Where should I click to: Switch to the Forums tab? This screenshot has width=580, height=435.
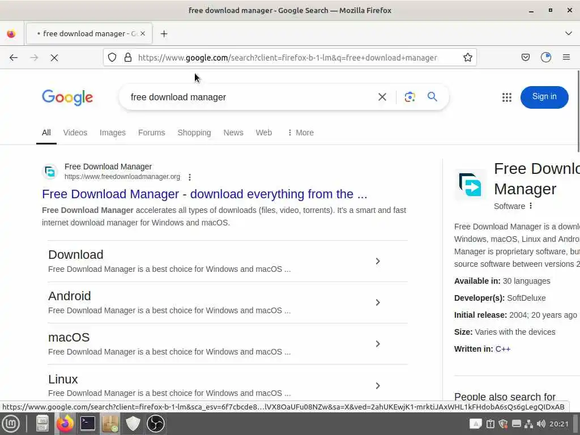152,133
